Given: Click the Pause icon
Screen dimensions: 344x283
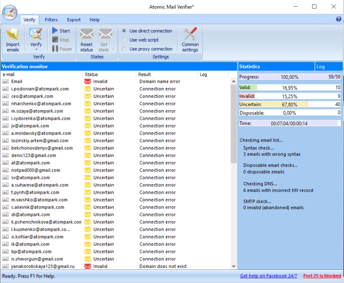Looking at the screenshot, I should tap(55, 49).
